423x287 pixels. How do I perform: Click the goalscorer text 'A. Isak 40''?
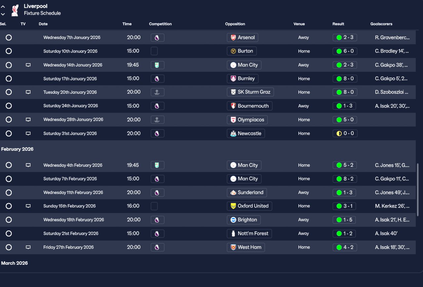point(386,233)
